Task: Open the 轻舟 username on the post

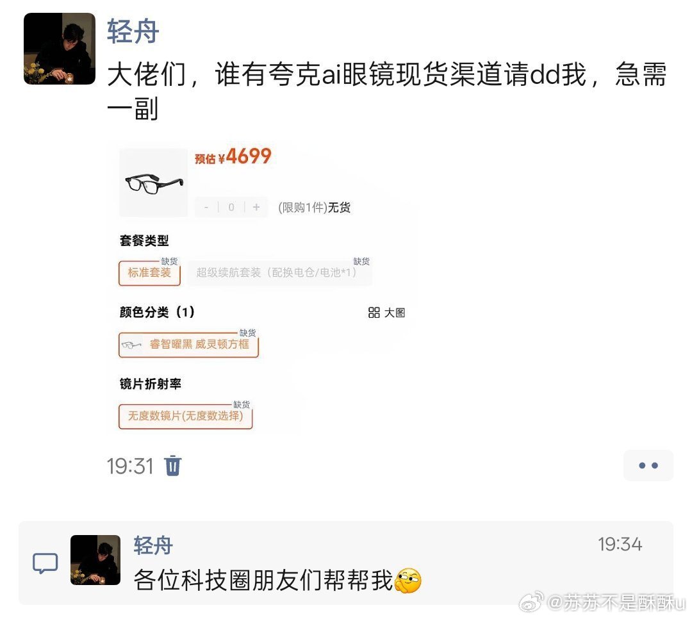Action: point(133,31)
